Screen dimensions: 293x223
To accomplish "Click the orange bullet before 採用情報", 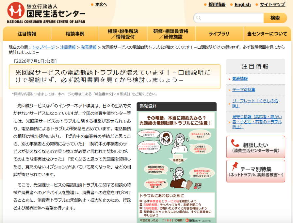I will click(x=205, y=5).
